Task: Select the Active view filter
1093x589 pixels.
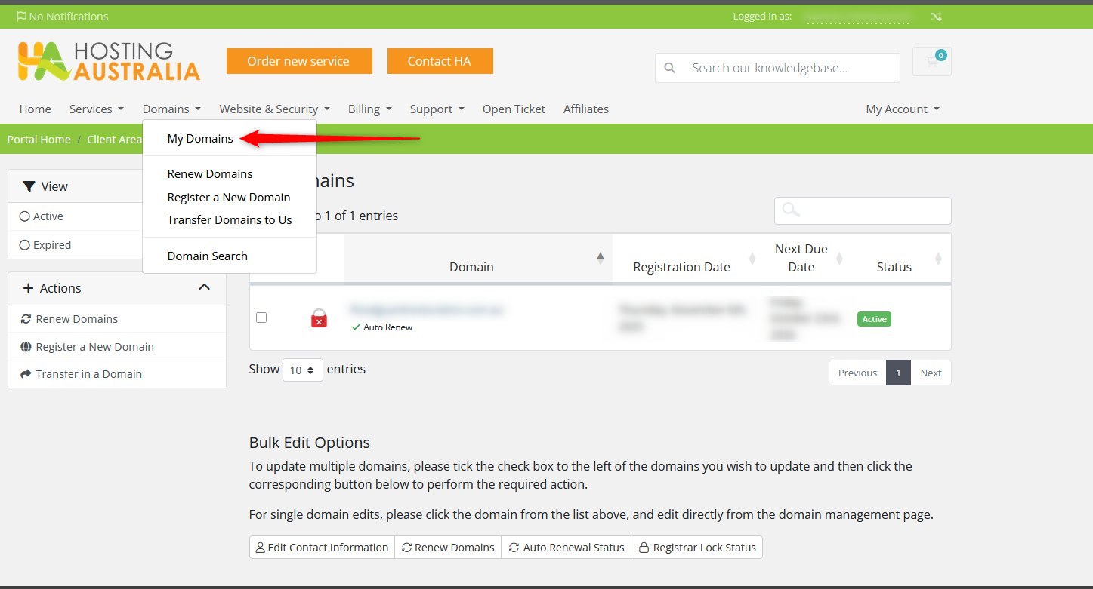Action: 25,216
